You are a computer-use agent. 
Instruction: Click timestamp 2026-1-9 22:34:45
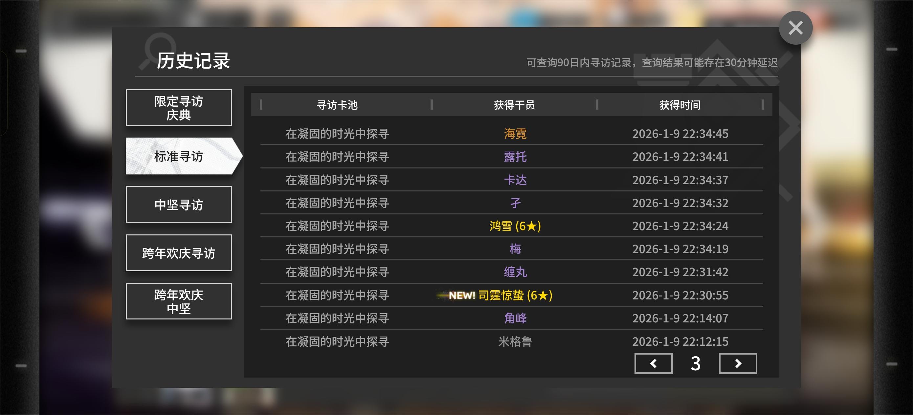[680, 134]
